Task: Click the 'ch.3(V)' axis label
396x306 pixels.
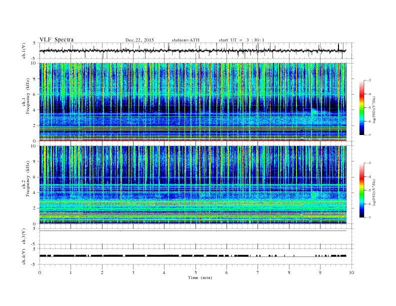Action: 24,236
